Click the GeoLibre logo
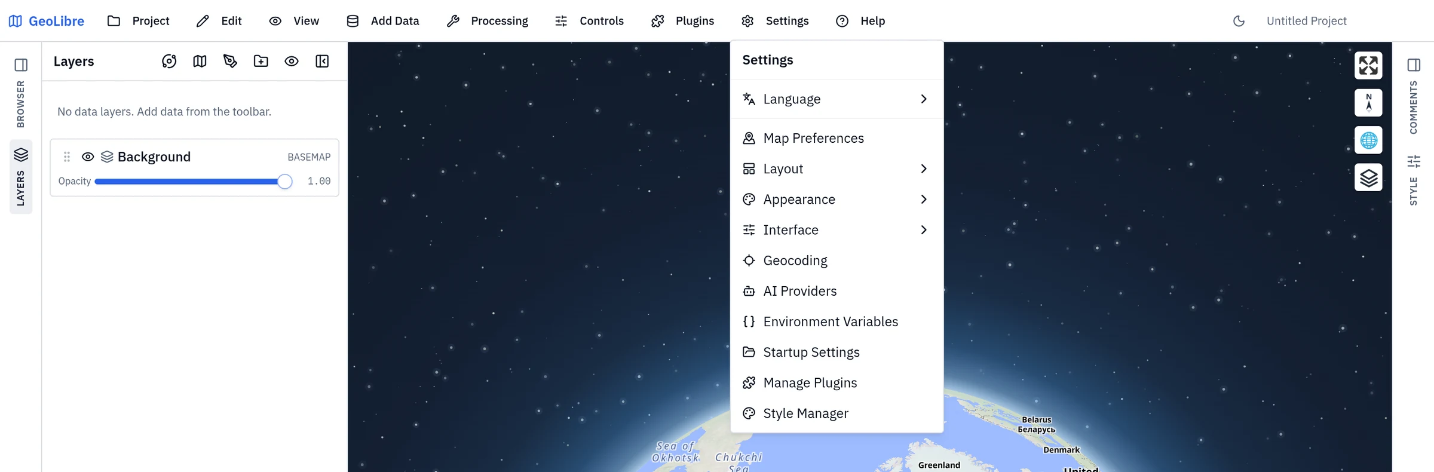Viewport: 1434px width, 472px height. (46, 21)
